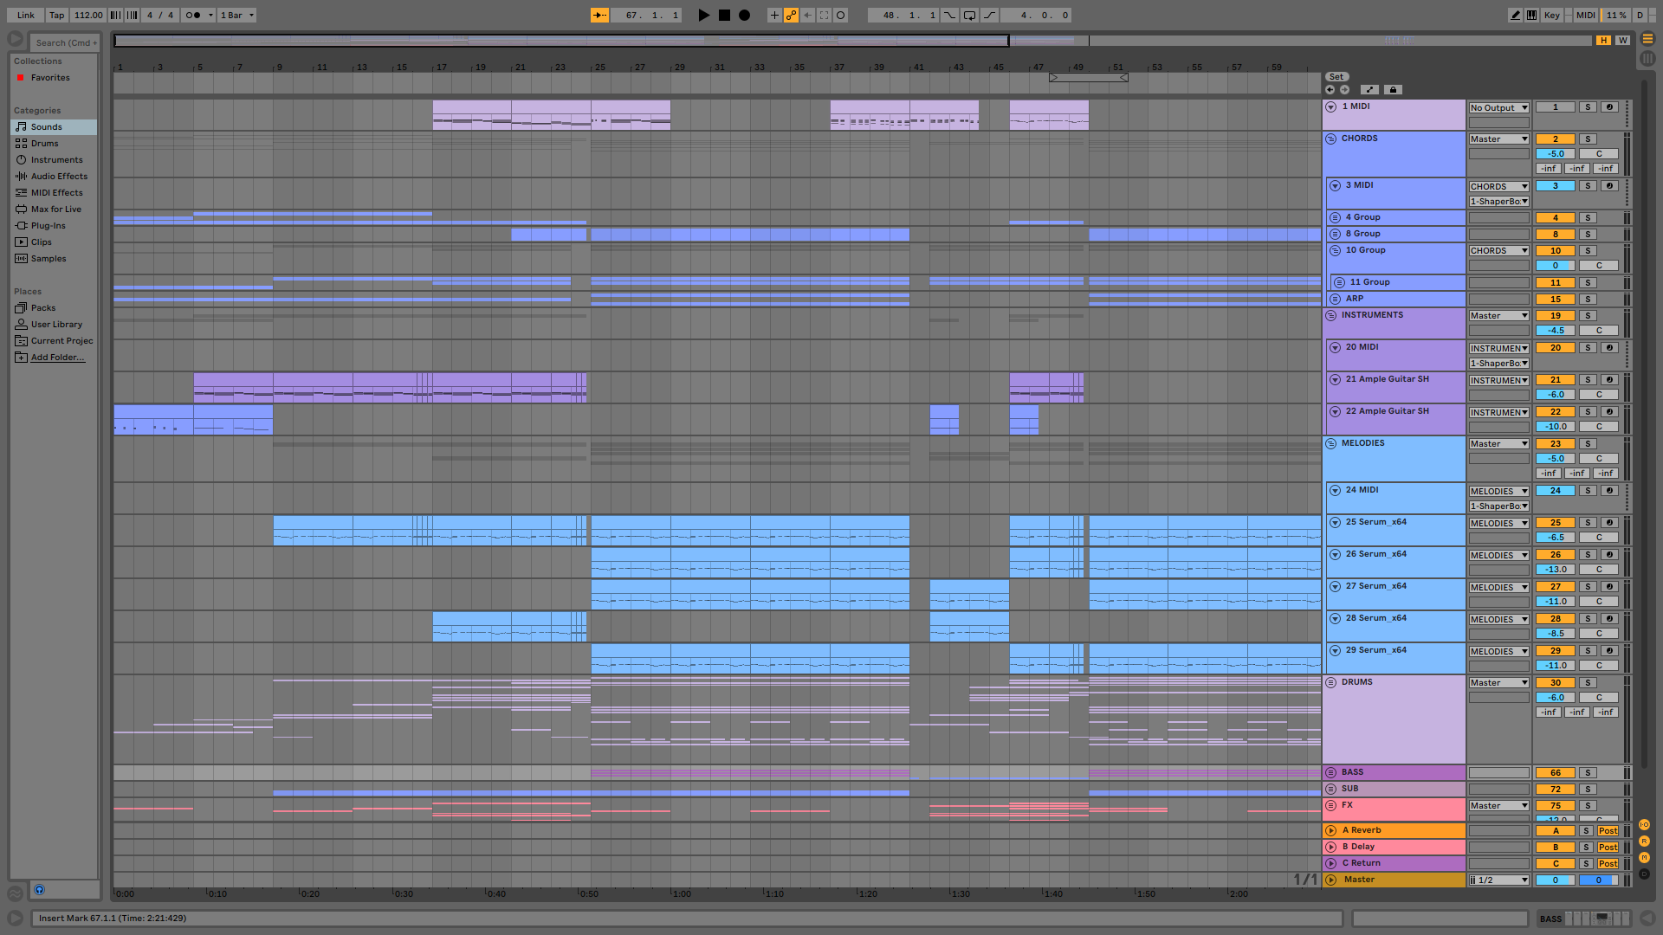This screenshot has height=935, width=1663.
Task: Toggle the Automation Arm chain-link button
Action: [791, 15]
